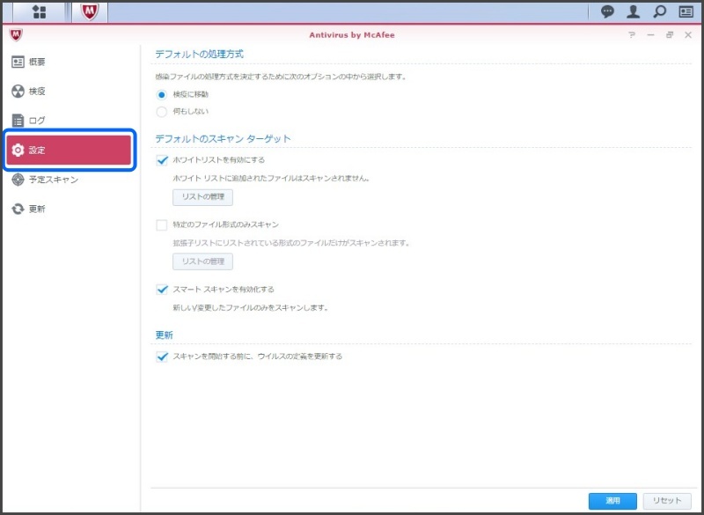Click the Antivirus by McAfee title
The height and width of the screenshot is (515, 704).
click(352, 35)
